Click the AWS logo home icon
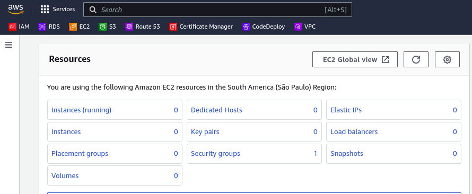472x194 pixels. 16,10
